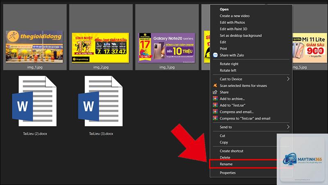Click the share arrow icon next to Share
328x185 pixels.
(x=215, y=92)
